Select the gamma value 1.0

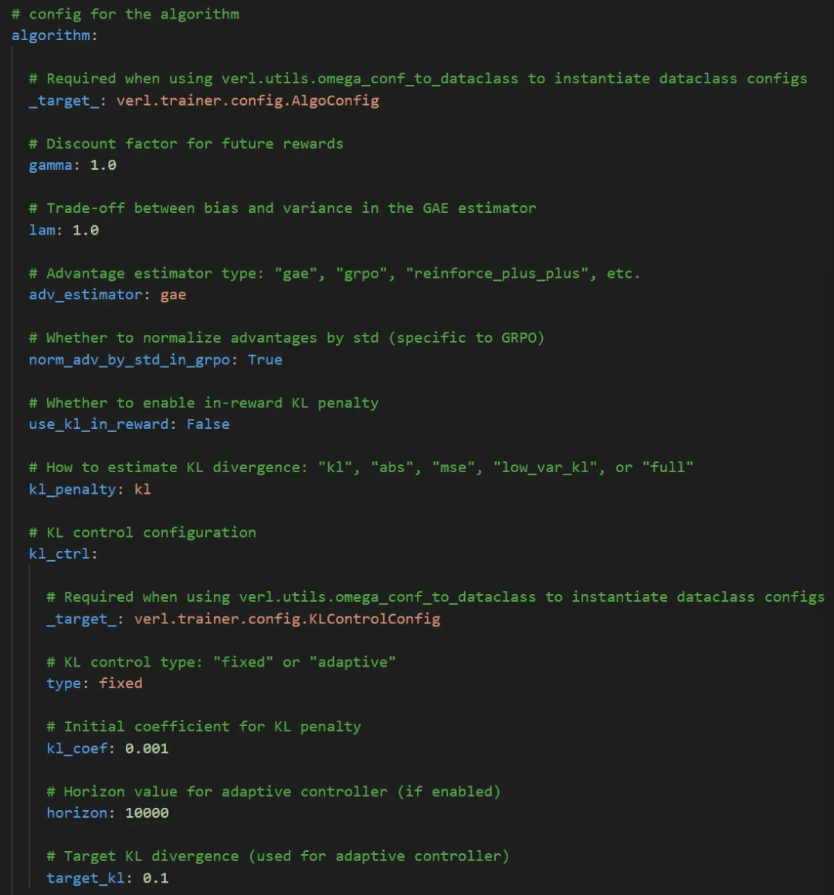pos(103,165)
